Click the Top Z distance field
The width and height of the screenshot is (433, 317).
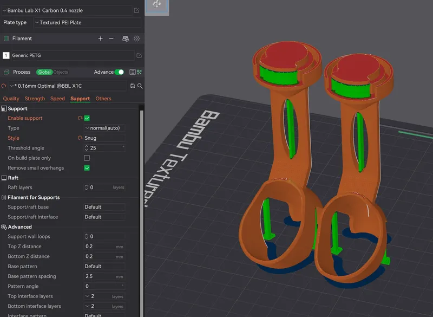point(104,247)
